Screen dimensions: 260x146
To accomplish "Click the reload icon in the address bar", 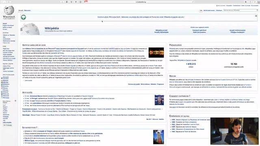I will (193, 2).
